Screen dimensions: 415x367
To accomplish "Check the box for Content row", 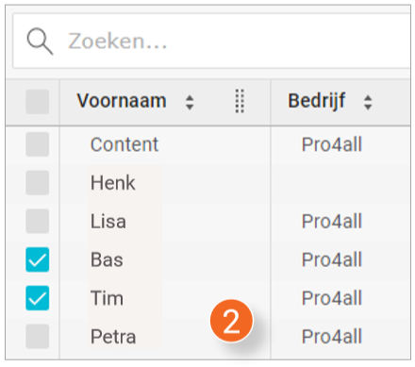I will click(x=38, y=144).
